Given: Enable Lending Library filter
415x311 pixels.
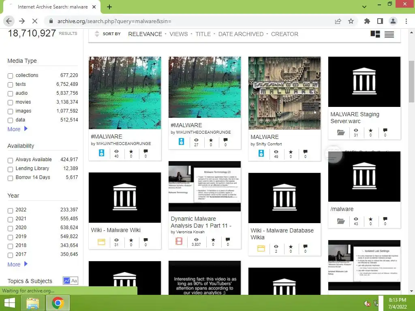Looking at the screenshot, I should pos(10,169).
